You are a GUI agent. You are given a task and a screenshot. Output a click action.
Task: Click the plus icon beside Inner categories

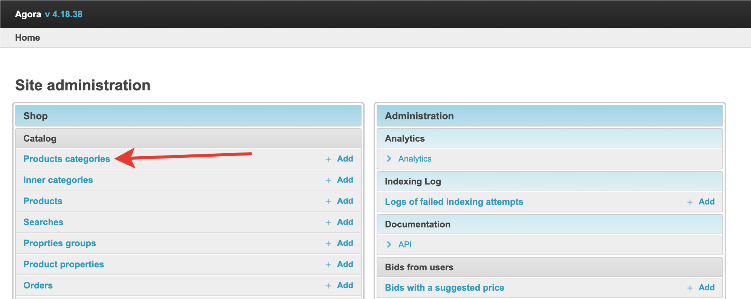pyautogui.click(x=328, y=180)
